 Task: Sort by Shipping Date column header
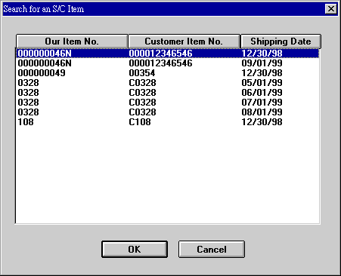click(x=281, y=41)
